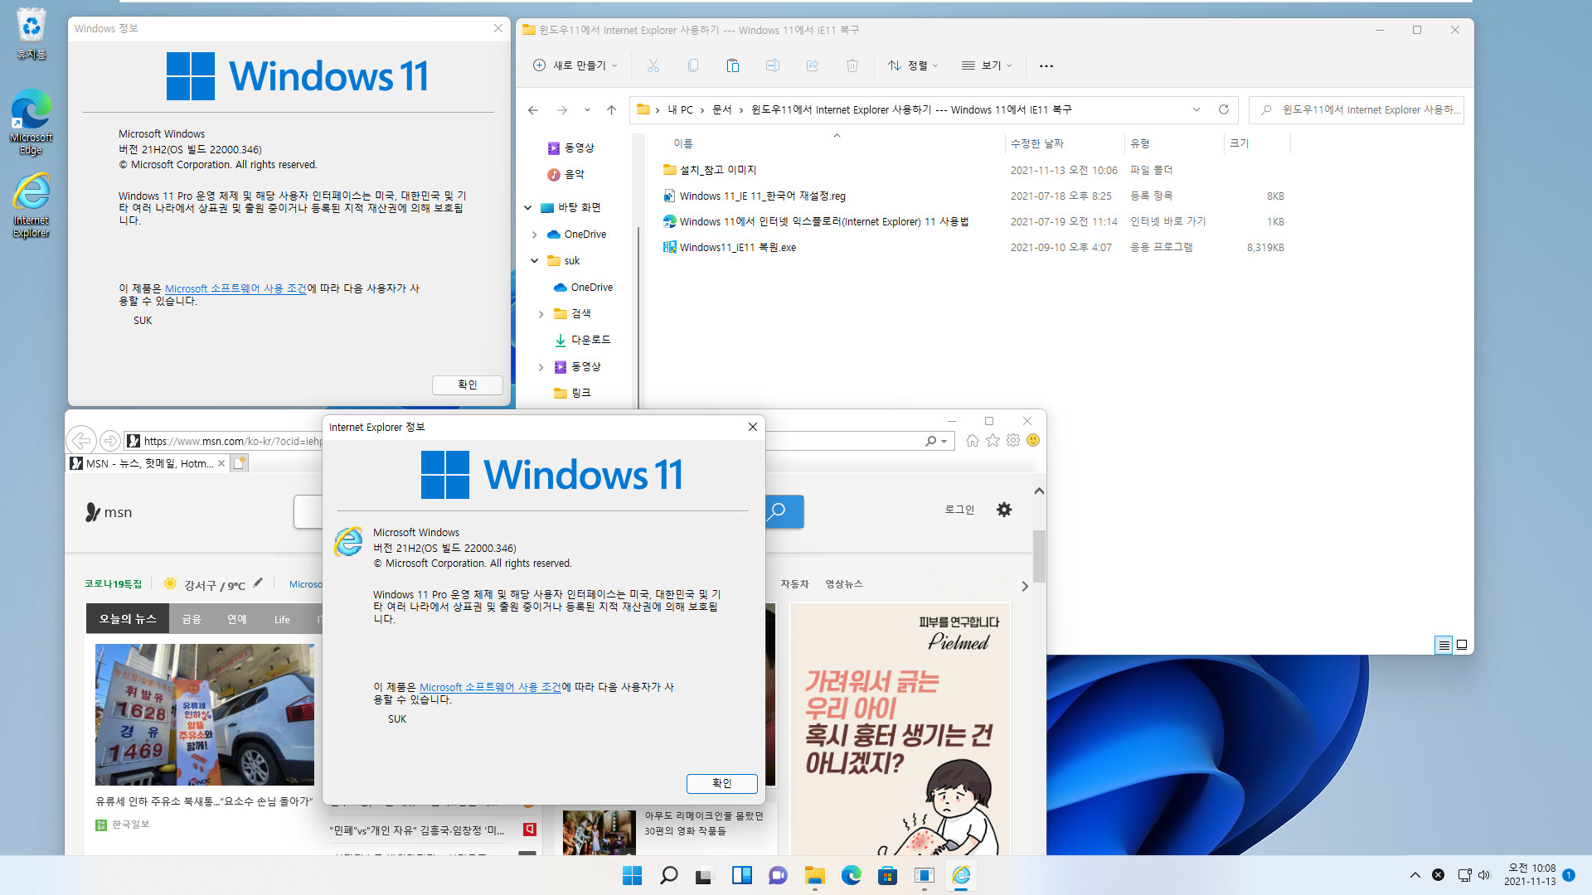Click the back arrow in Internet Explorer
The image size is (1592, 895).
point(80,440)
